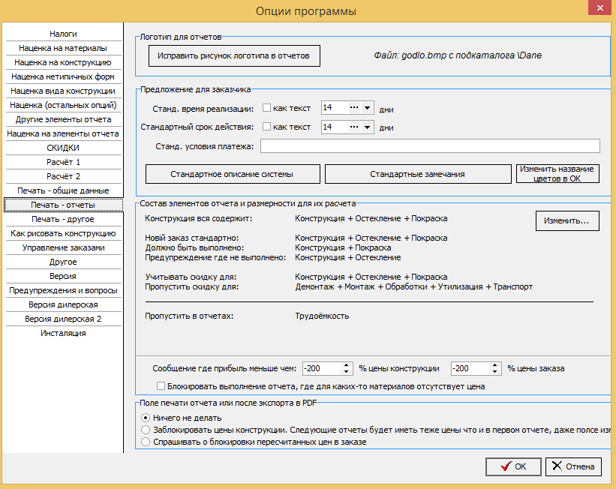Check Блокировать выполнение отчета checkbox
Viewport: 616px width, 489px height.
161,386
